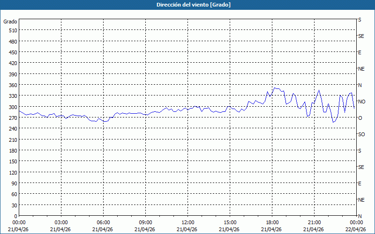The width and height of the screenshot is (375, 234).
Task: Select the 'SO' compass label on the right axis
Action: [x=361, y=134]
